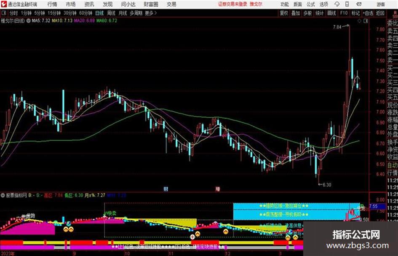
Task: Select the 换手 row in side panel
Action: [x=393, y=142]
